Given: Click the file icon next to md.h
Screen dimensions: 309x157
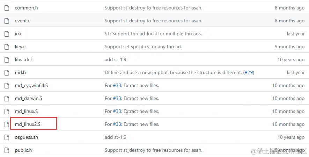Looking at the screenshot, I should [7, 73].
